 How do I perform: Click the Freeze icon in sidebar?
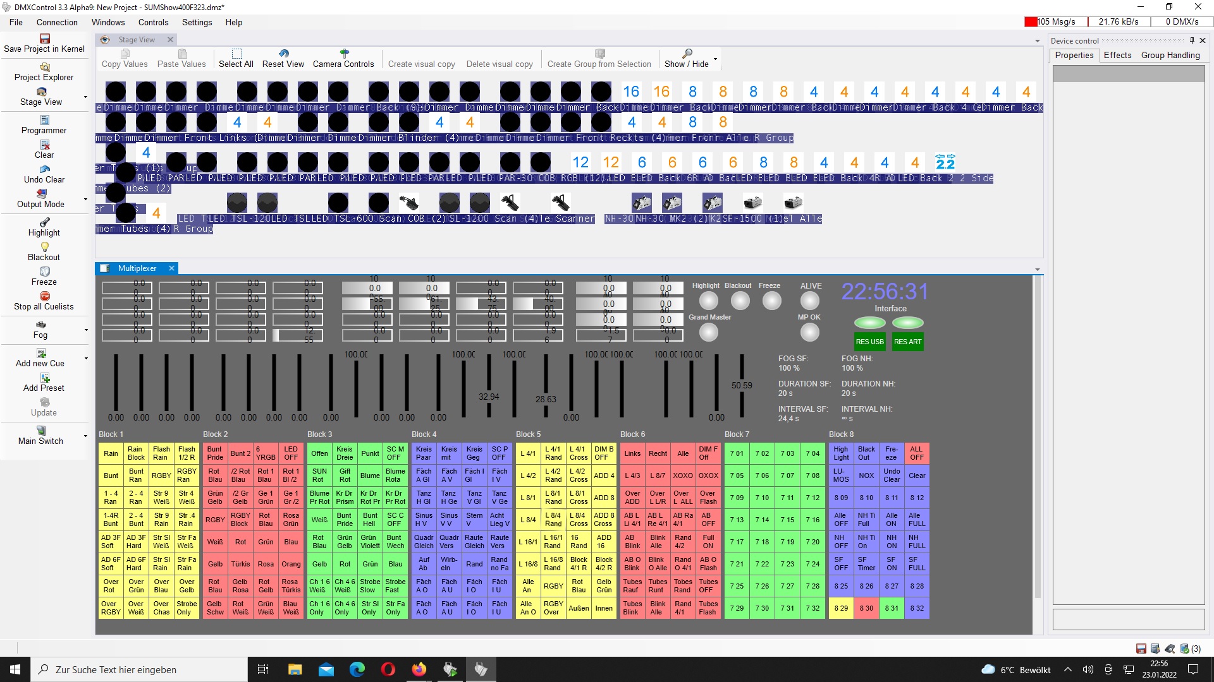pos(44,272)
